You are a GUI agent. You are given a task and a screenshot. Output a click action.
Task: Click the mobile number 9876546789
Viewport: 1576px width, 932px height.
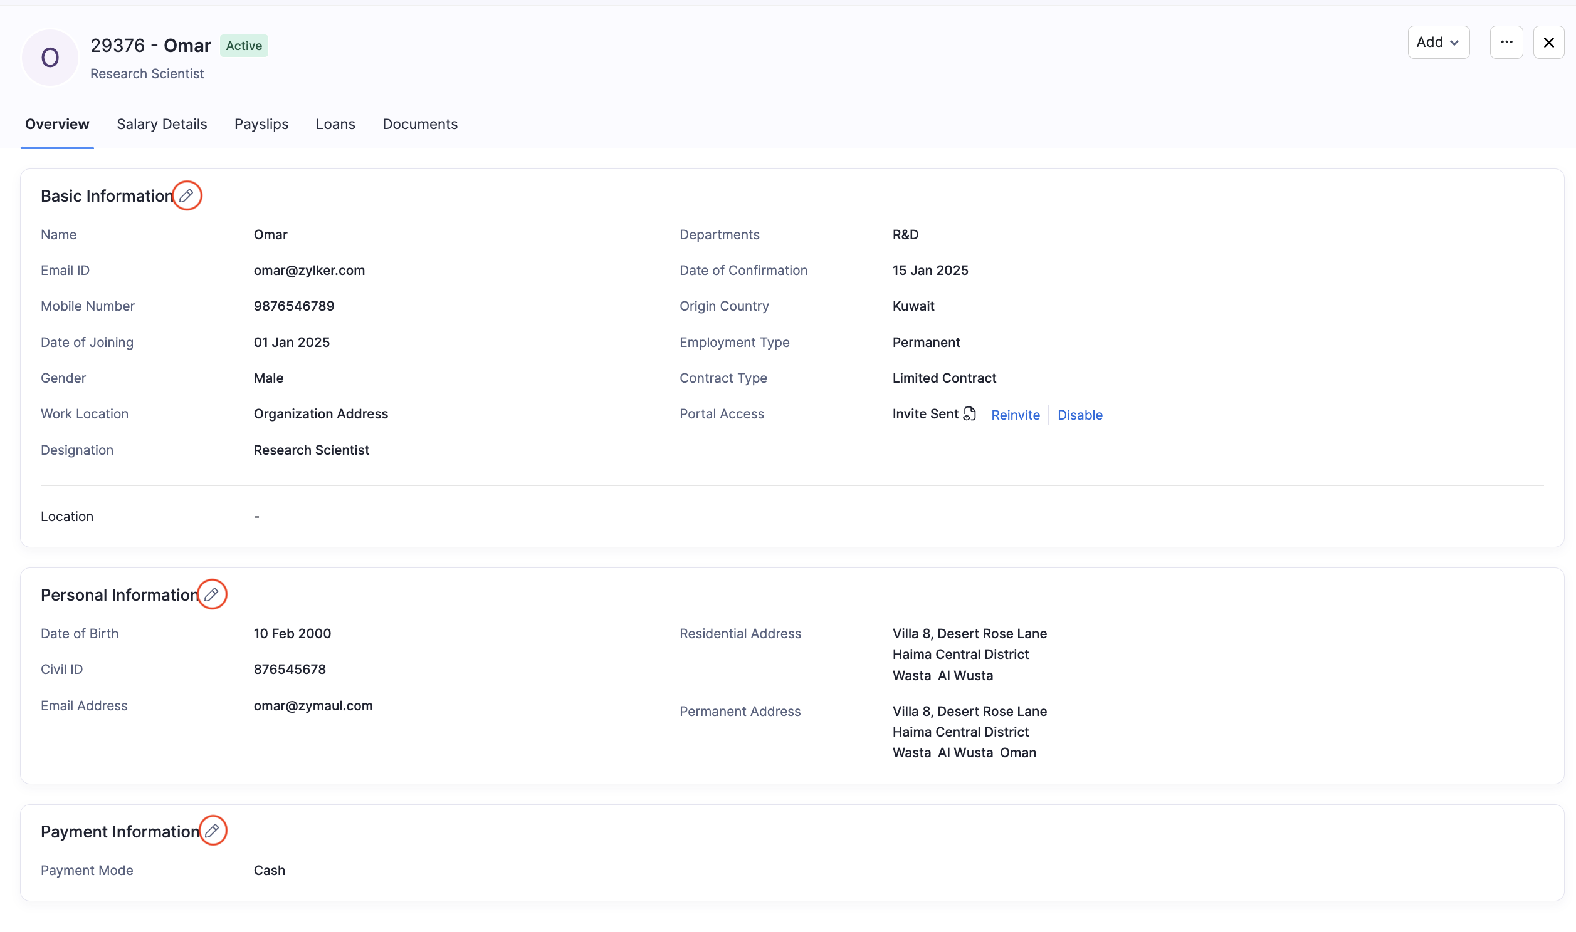pos(294,306)
